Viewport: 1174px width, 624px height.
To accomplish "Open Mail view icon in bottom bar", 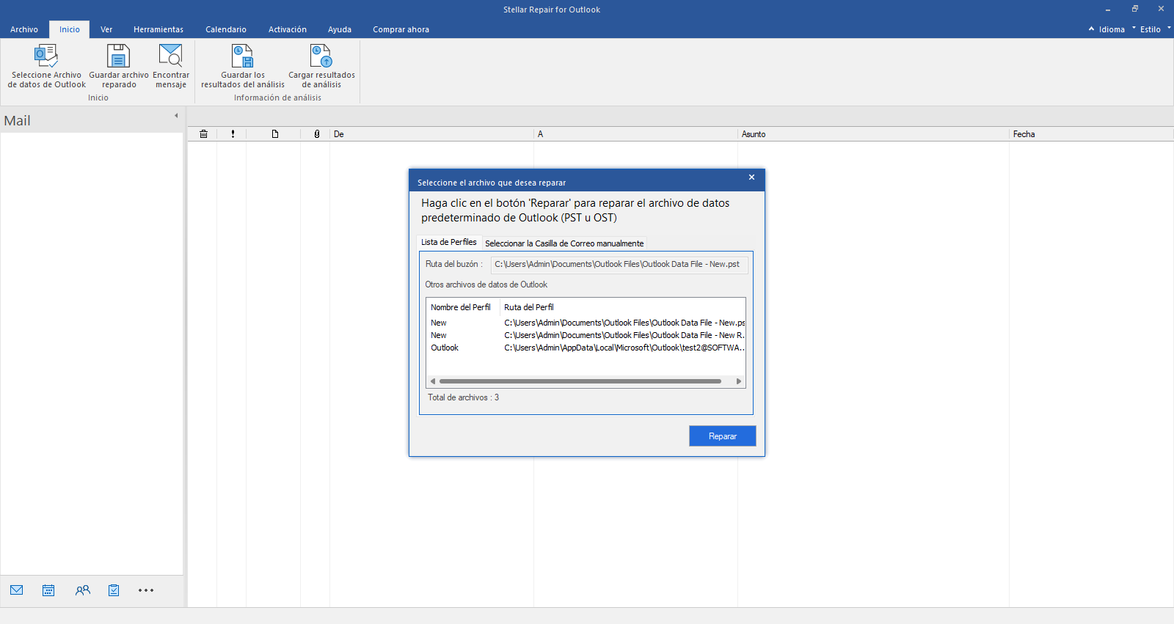I will 17,590.
